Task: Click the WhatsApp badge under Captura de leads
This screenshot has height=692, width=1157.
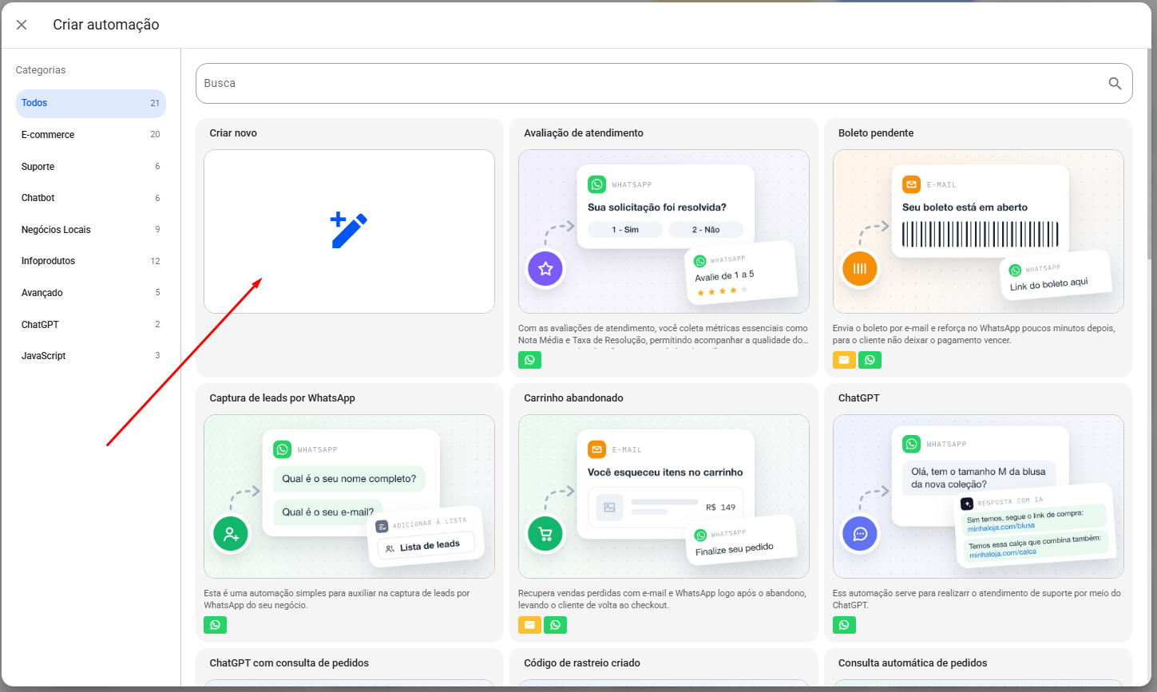Action: pyautogui.click(x=215, y=625)
